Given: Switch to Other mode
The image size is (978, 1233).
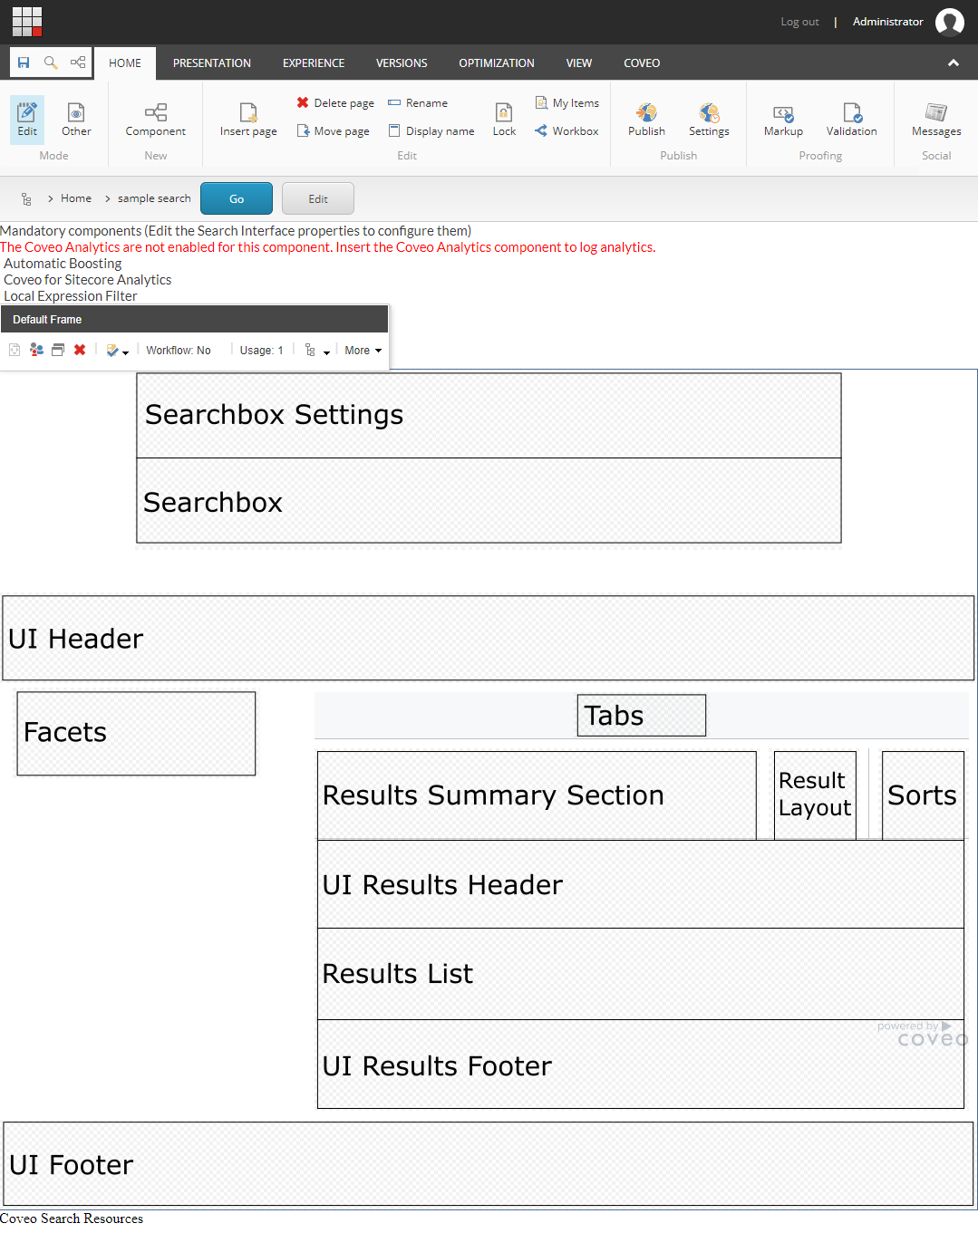Looking at the screenshot, I should tap(75, 119).
